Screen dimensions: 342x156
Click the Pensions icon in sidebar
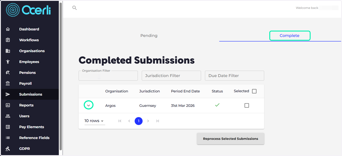[x=8, y=72]
